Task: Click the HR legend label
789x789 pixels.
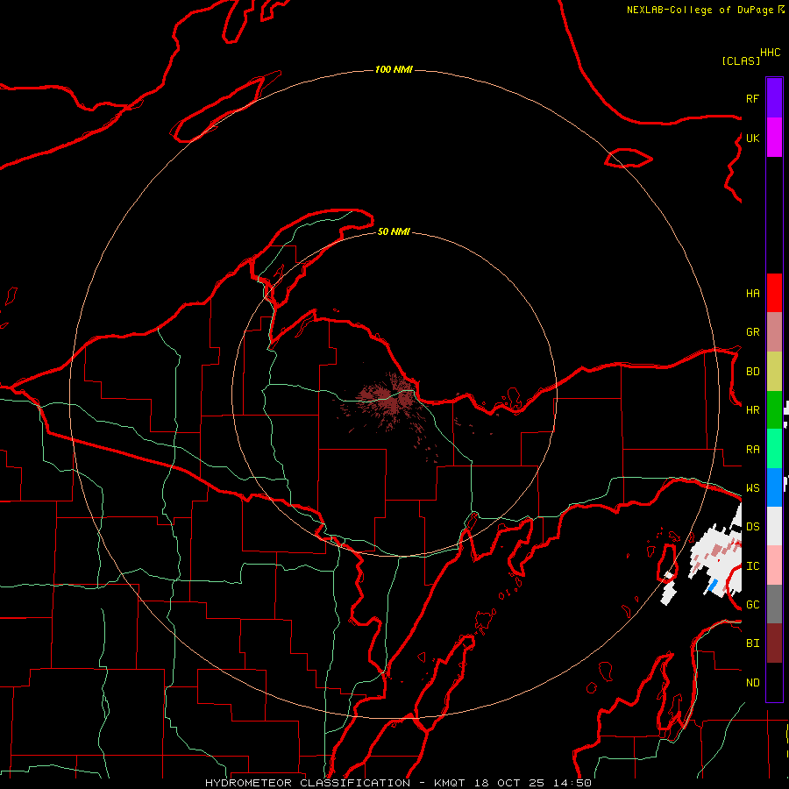Action: point(752,410)
